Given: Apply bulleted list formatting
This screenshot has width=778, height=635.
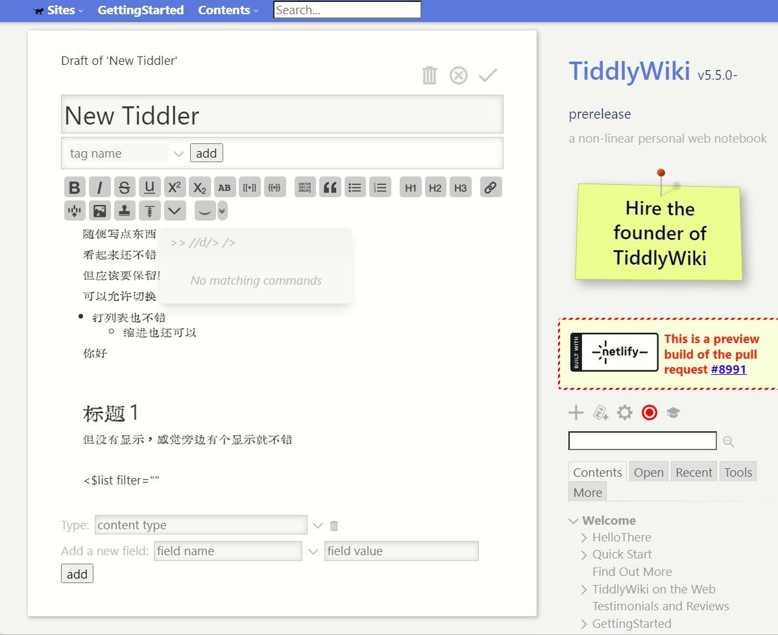Looking at the screenshot, I should 355,187.
